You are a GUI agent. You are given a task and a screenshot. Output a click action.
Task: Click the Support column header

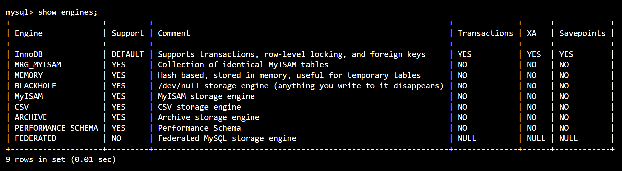click(128, 33)
